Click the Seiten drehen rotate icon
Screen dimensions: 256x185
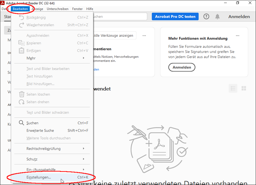coord(21,102)
